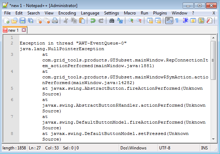This screenshot has height=154, width=220.
Task: Click the Dos\Windows line ending indicator
Action: [133, 148]
